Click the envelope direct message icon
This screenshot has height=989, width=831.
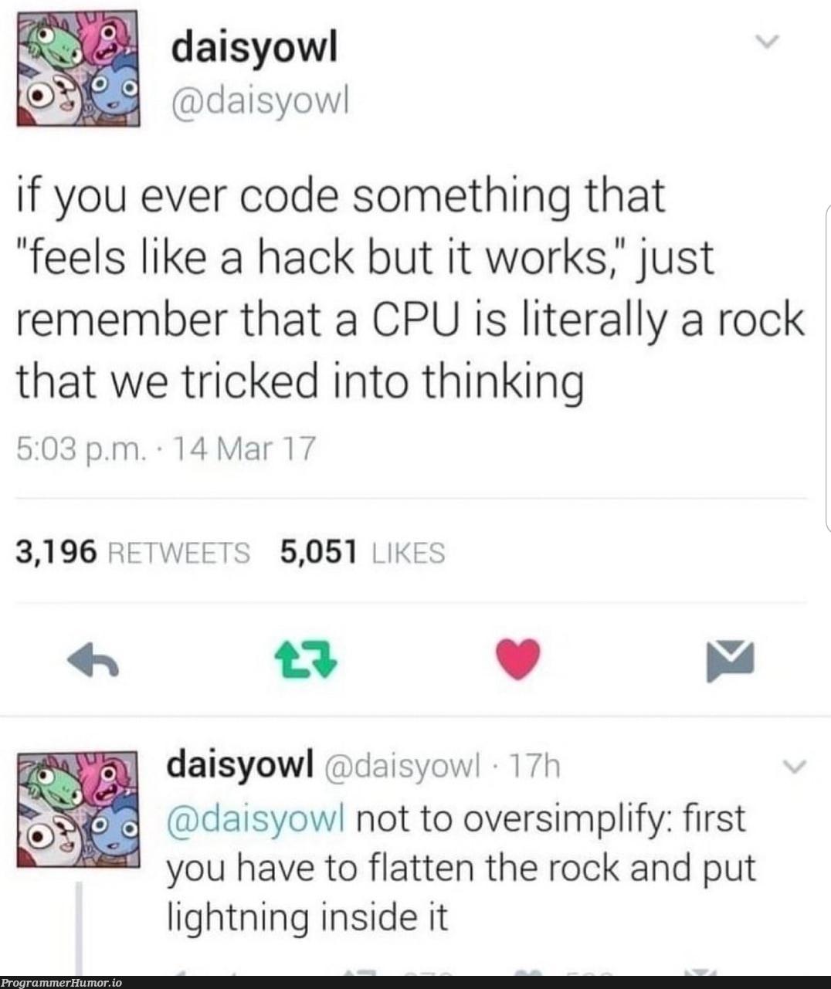pyautogui.click(x=730, y=662)
